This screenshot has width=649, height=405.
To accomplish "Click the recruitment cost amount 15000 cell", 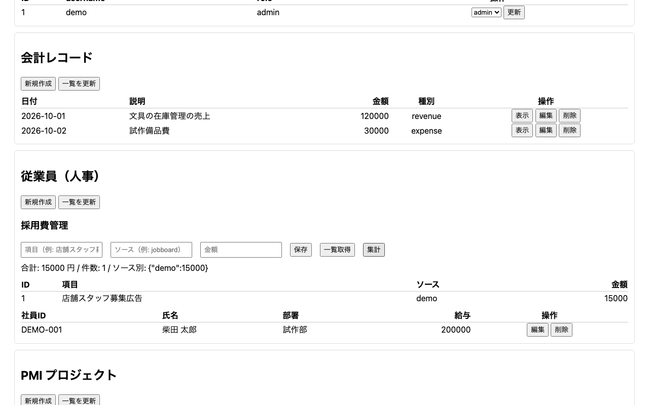I will pos(616,298).
